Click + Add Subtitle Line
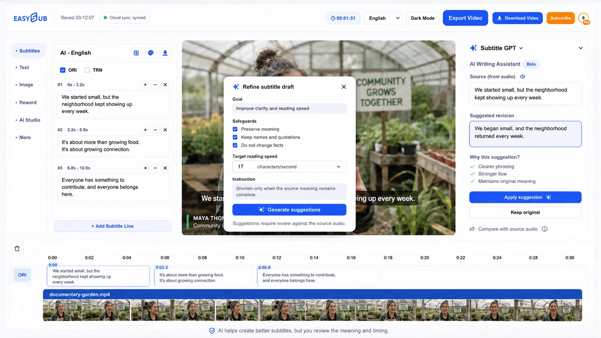Screen dimensions: 601x338 113,226
